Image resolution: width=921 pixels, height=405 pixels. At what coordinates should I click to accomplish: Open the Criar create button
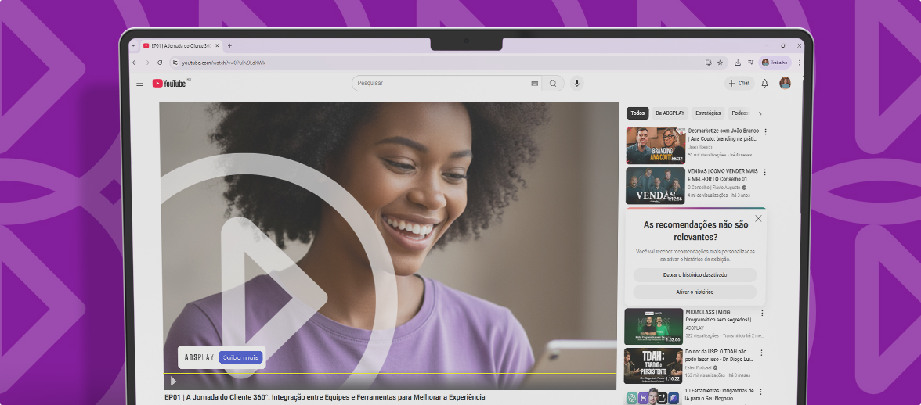click(x=739, y=84)
